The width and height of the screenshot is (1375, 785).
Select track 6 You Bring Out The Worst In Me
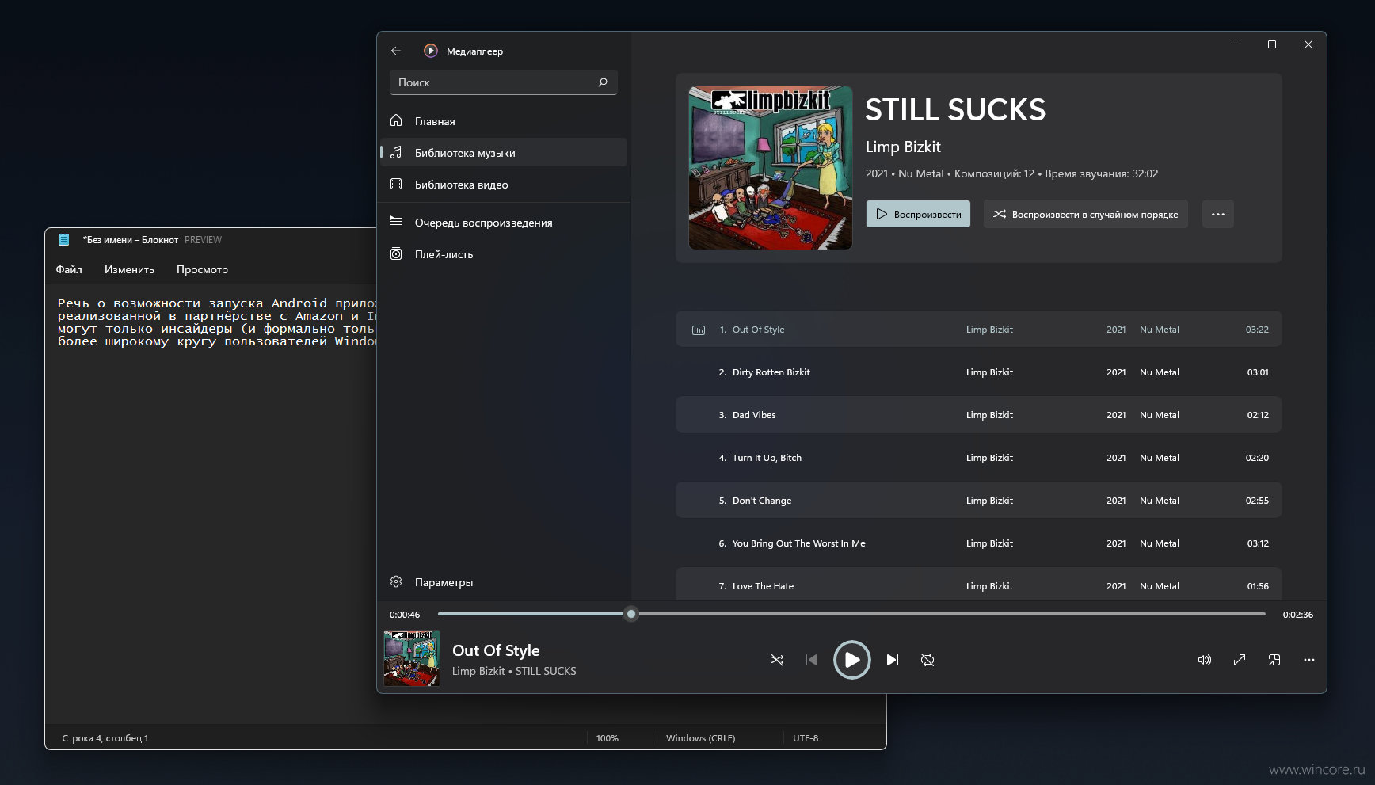pos(978,543)
